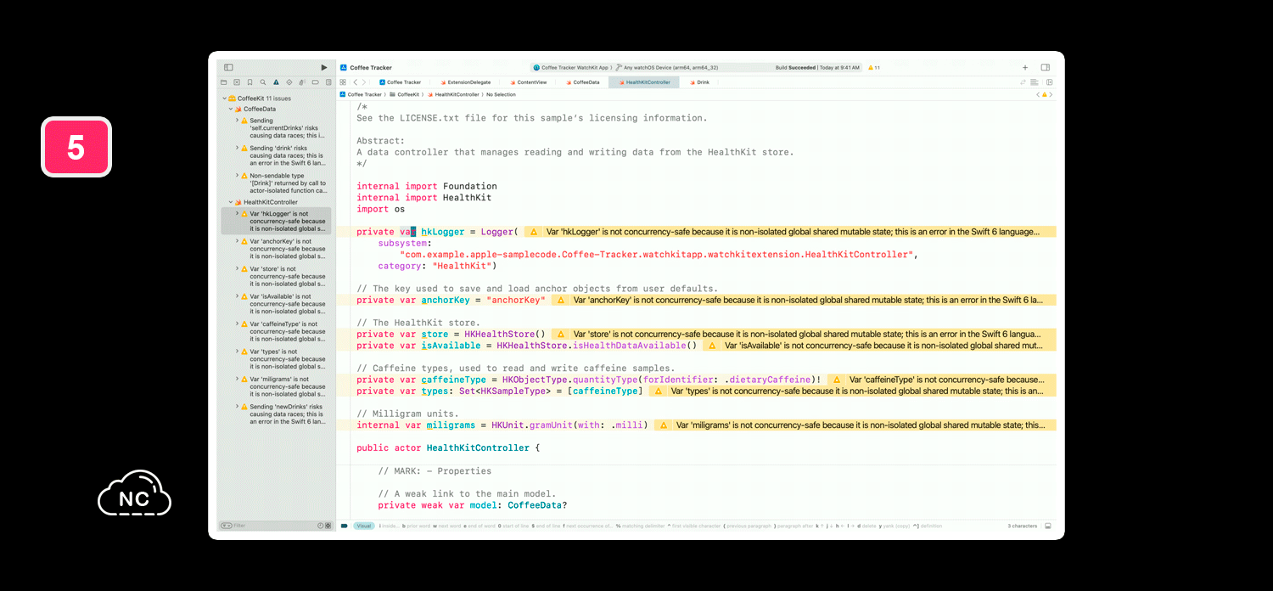Collapse the HealthKitController issue group
This screenshot has height=591, width=1273.
click(230, 202)
